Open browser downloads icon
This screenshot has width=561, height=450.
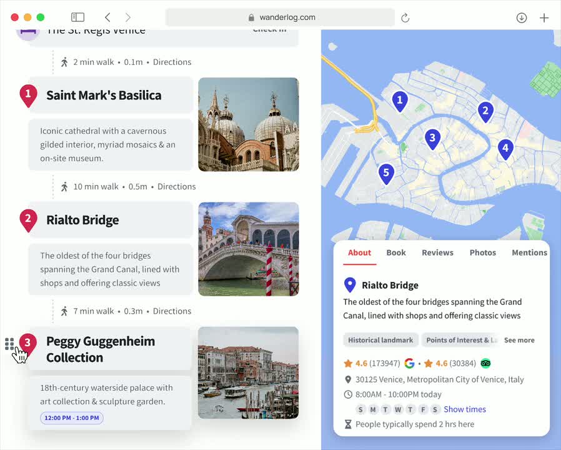(x=521, y=17)
